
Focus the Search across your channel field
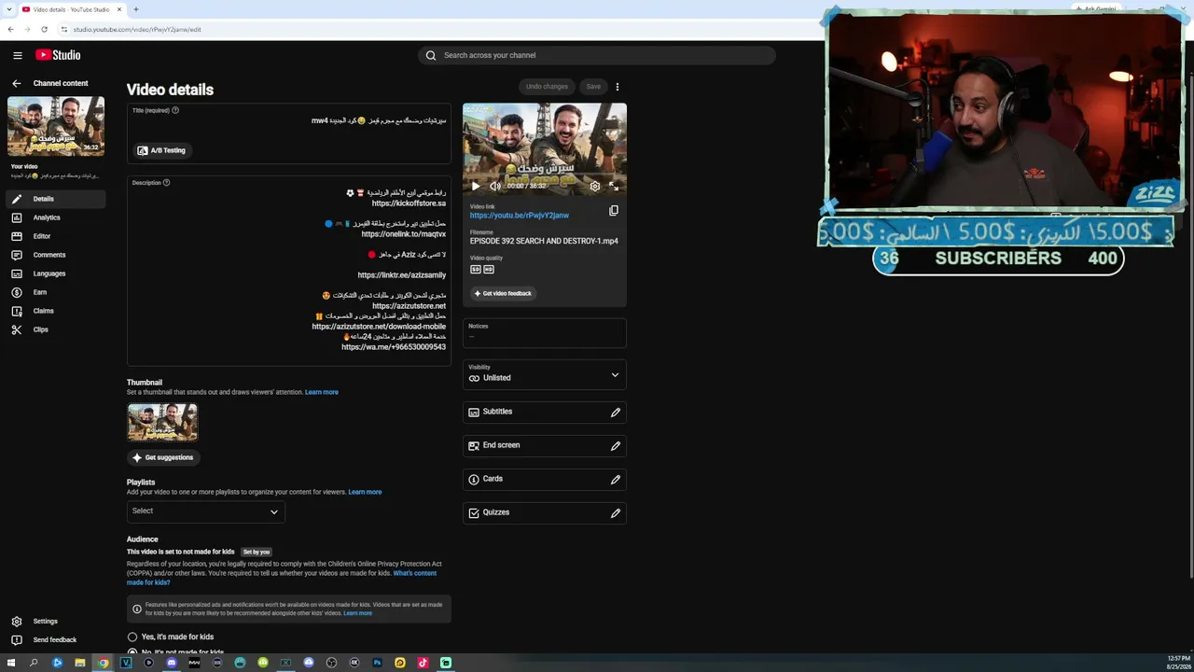tap(597, 55)
